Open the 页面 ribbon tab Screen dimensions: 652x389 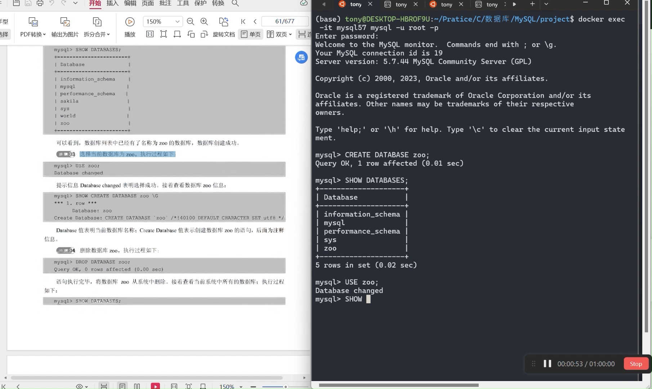pyautogui.click(x=148, y=3)
